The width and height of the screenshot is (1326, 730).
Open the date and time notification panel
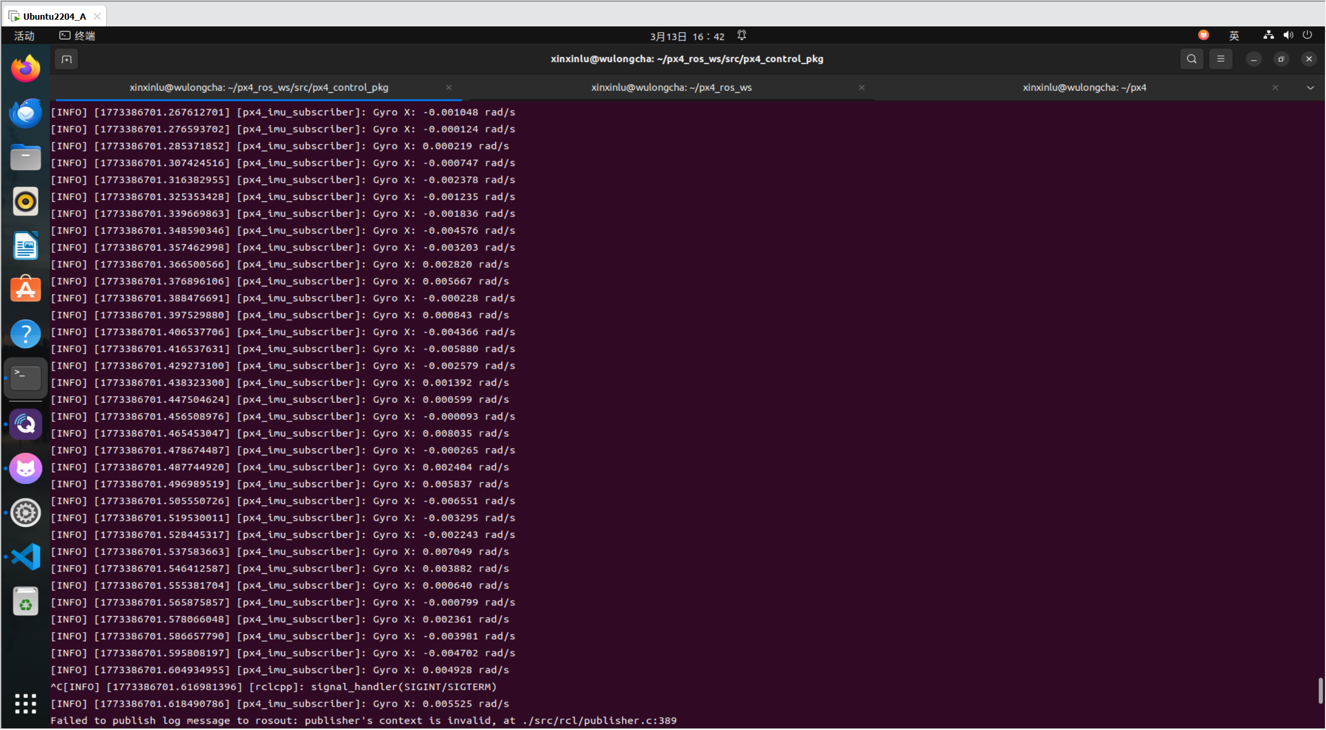point(687,36)
